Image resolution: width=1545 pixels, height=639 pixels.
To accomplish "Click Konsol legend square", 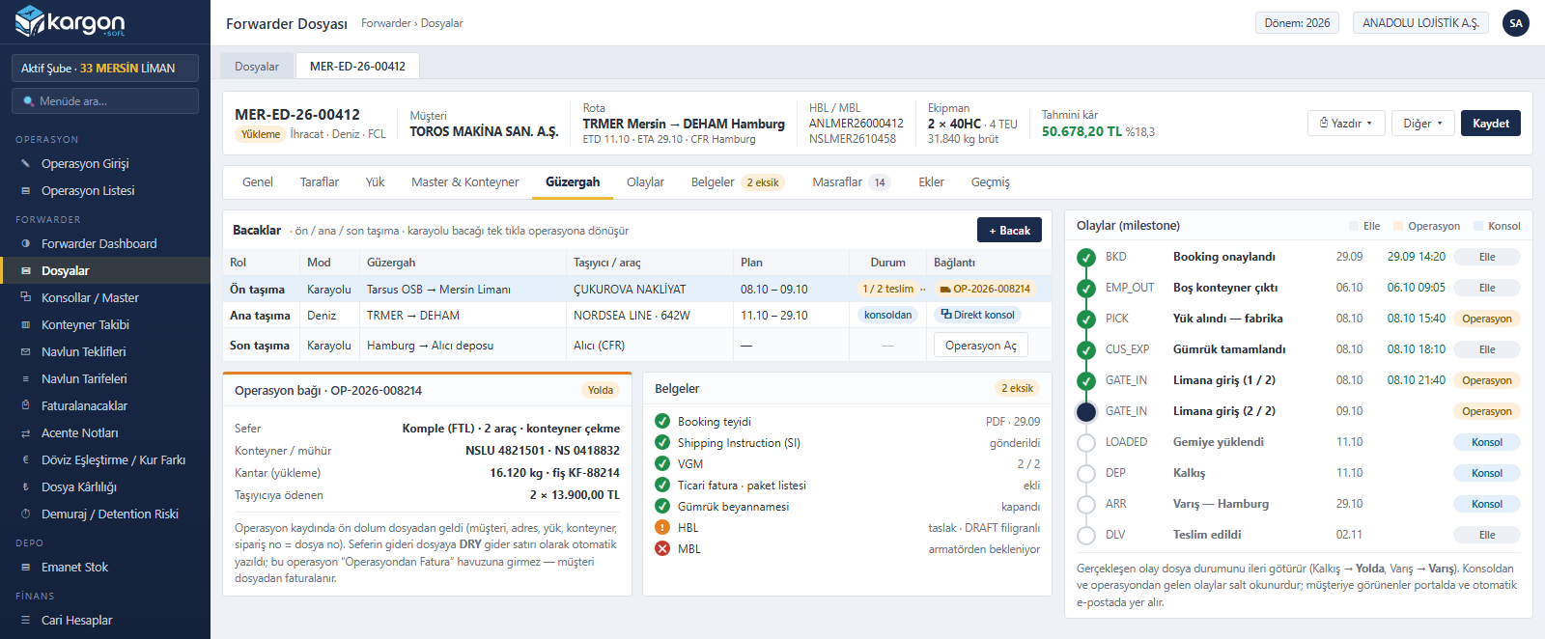I will 1478,226.
